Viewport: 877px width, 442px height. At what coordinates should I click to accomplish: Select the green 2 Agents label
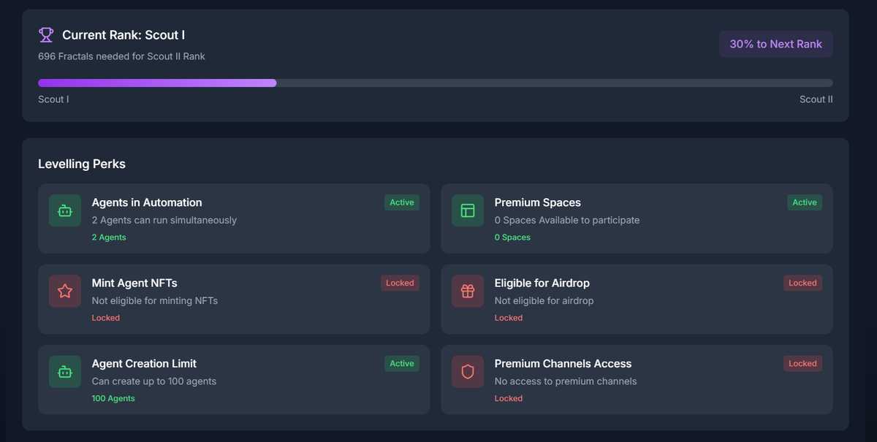(109, 237)
